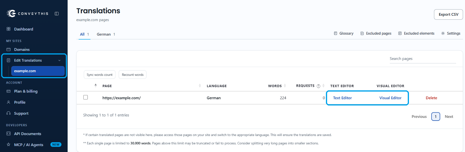Click the Profile person icon

pyautogui.click(x=8, y=102)
